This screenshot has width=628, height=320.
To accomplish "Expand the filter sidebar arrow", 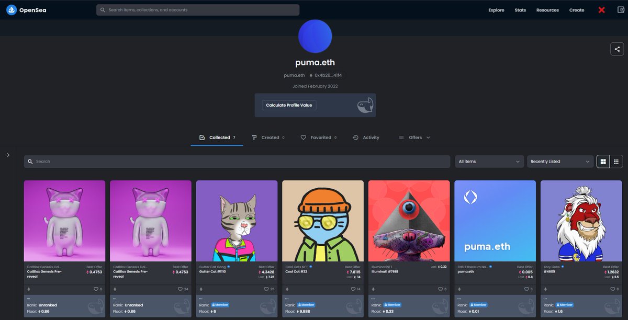I will pos(8,155).
